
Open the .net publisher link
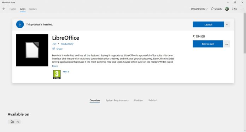54,44
